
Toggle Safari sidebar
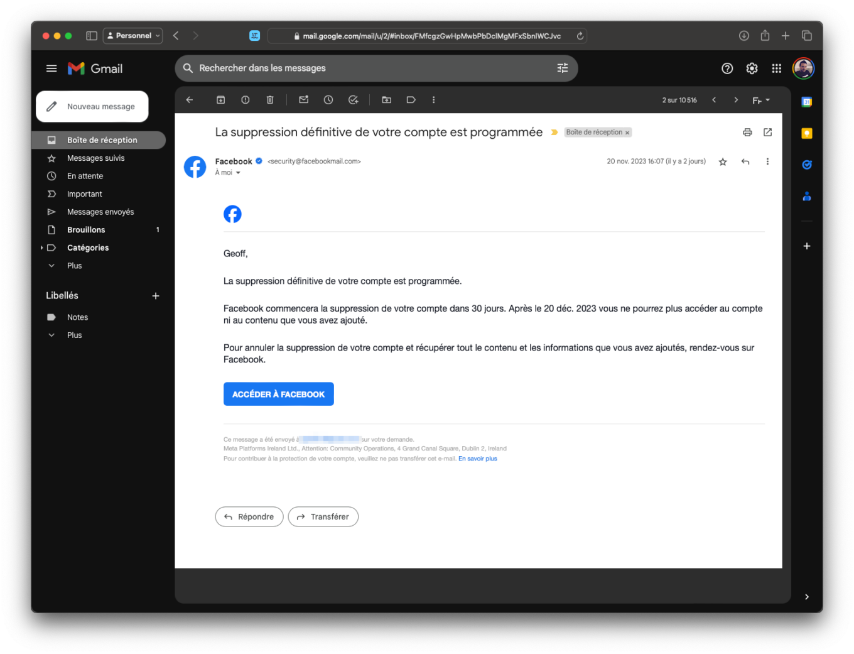(x=92, y=36)
